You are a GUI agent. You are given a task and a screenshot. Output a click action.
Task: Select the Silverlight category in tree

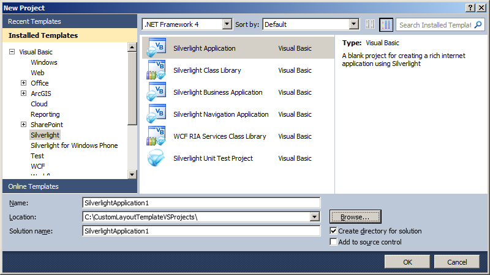pos(45,135)
